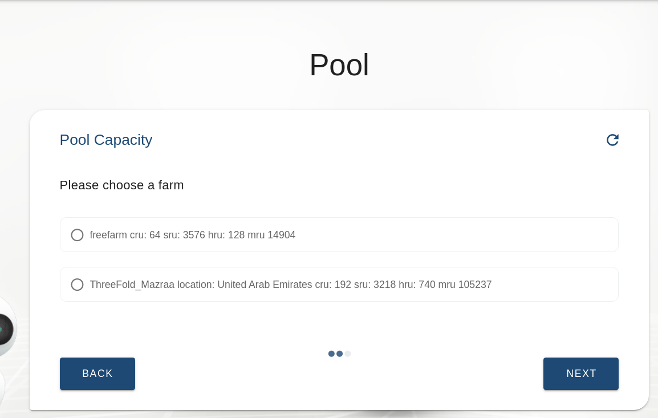This screenshot has width=658, height=418.
Task: Select the ThreeFold_Mazraa farm radio button
Action: (x=77, y=284)
